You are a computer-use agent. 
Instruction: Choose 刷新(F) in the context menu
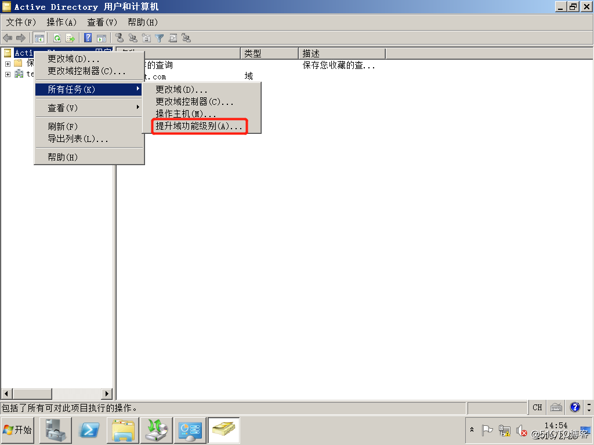pyautogui.click(x=89, y=126)
